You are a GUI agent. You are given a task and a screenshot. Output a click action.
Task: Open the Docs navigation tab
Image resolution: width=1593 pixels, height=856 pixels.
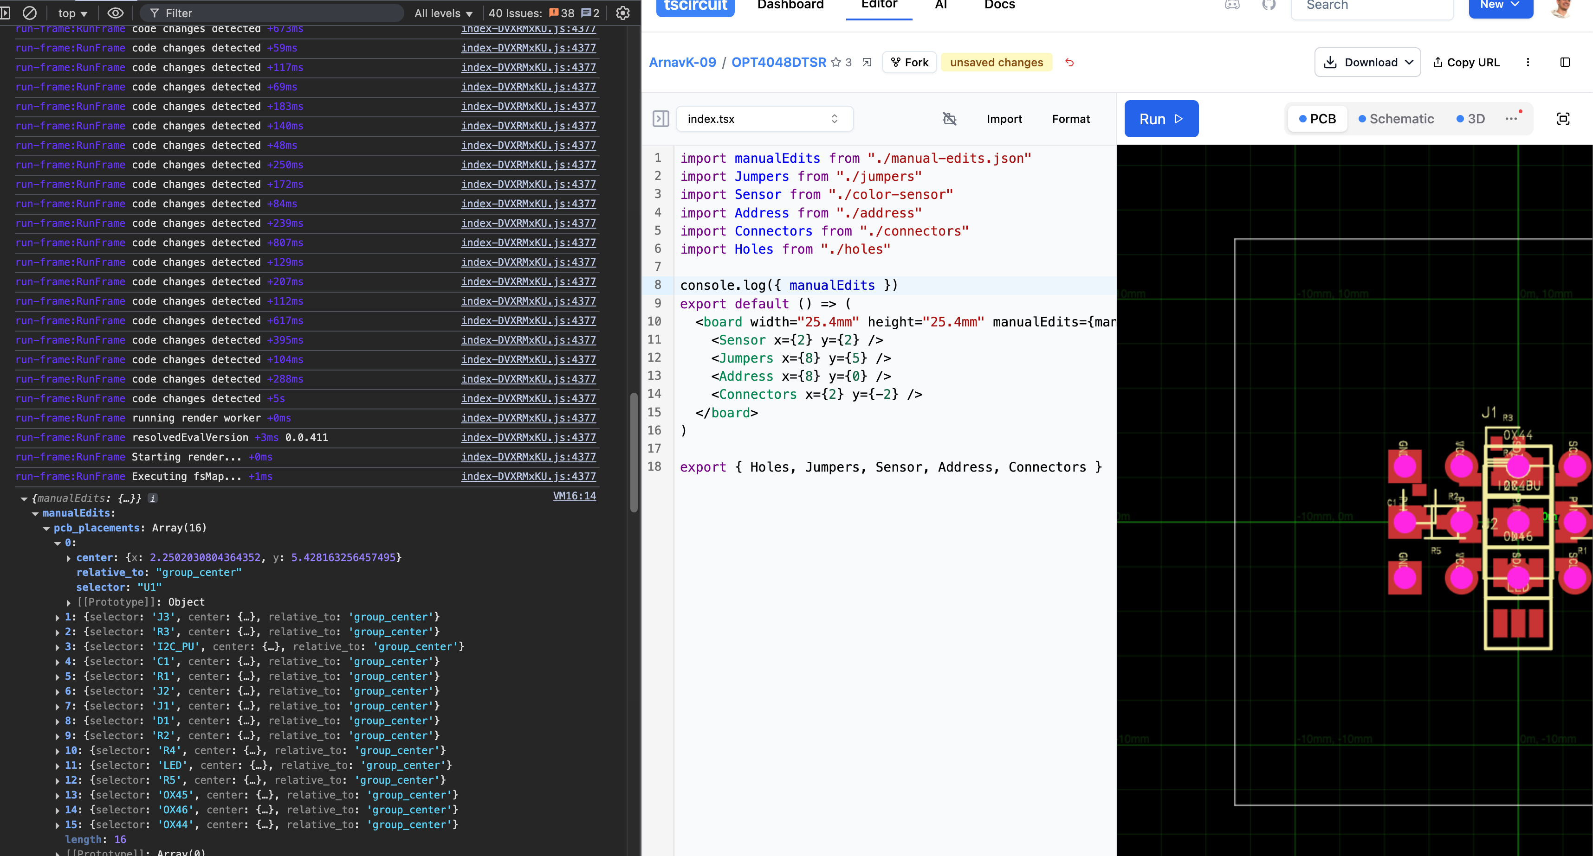coord(999,5)
